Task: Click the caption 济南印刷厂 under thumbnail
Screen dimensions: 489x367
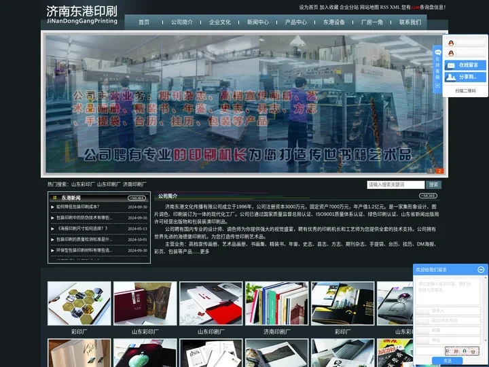Action: [x=276, y=332]
